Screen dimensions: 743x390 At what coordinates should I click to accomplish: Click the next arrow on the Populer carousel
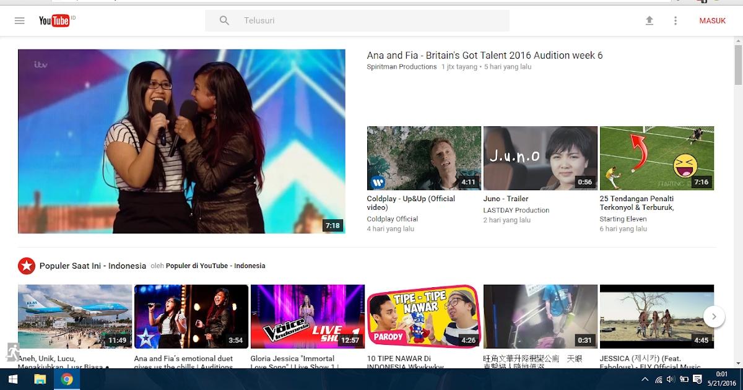pyautogui.click(x=714, y=316)
